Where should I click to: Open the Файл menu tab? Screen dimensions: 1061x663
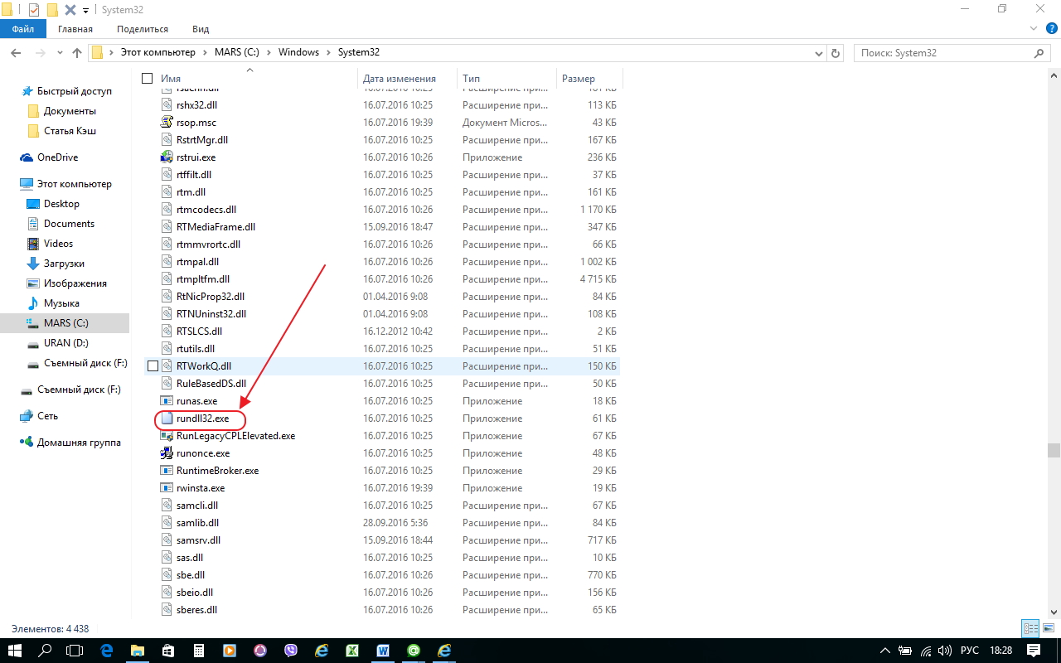pyautogui.click(x=23, y=29)
